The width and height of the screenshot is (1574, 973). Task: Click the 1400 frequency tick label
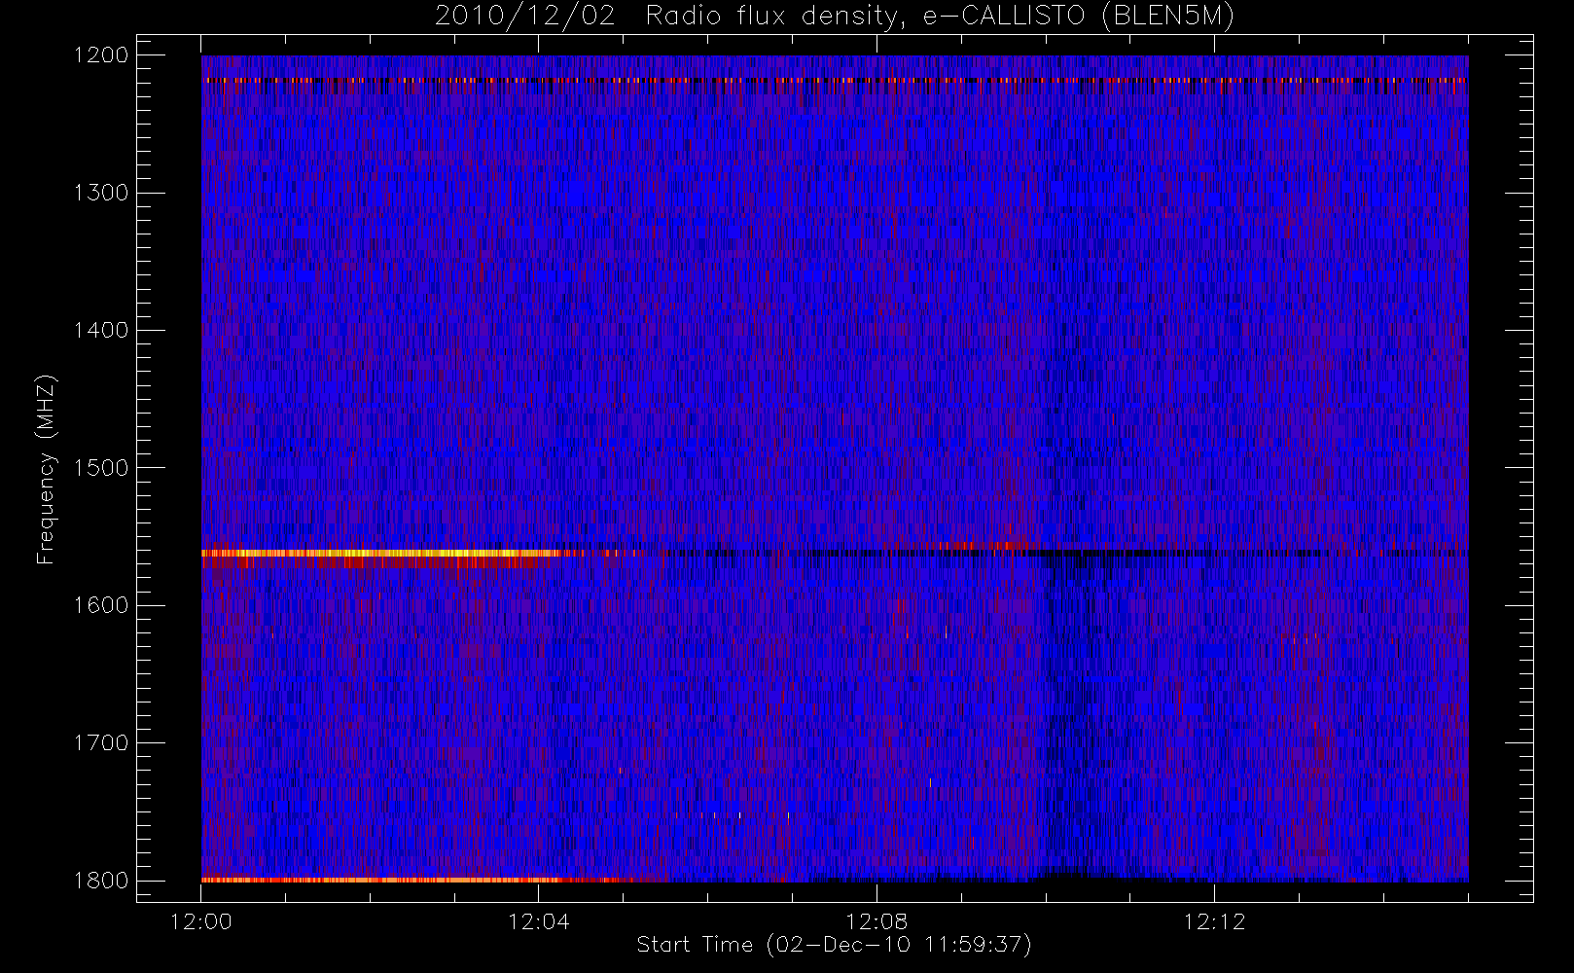[101, 330]
